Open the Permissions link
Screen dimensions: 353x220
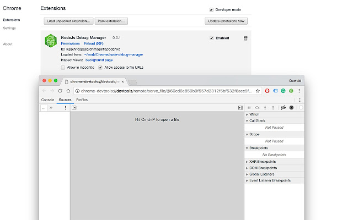tap(70, 43)
